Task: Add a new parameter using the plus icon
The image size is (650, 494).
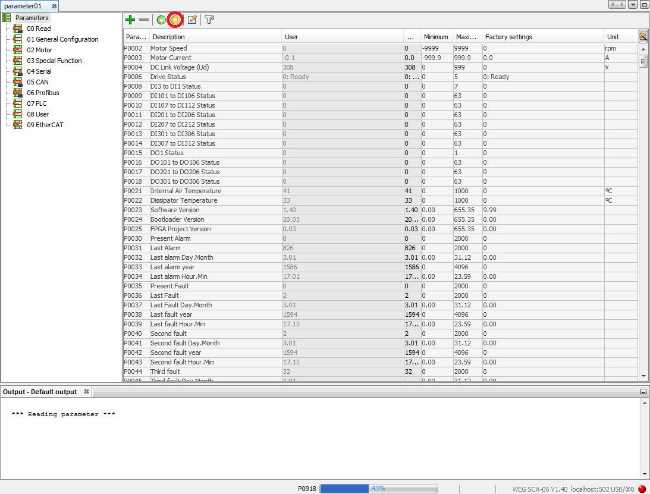Action: [x=130, y=20]
